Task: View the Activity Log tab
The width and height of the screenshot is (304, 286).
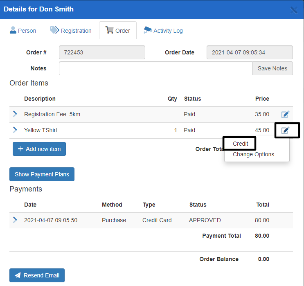Action: [x=163, y=31]
